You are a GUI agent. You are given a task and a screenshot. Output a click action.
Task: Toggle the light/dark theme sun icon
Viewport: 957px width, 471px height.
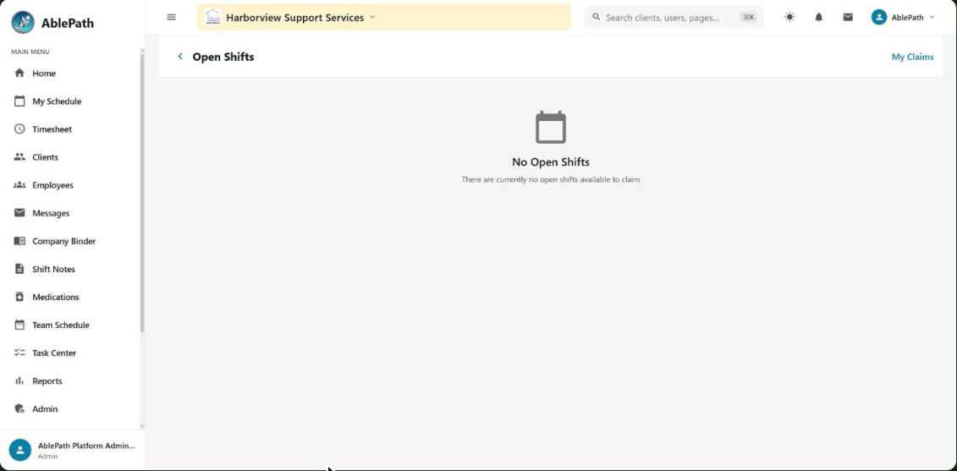[x=789, y=17]
